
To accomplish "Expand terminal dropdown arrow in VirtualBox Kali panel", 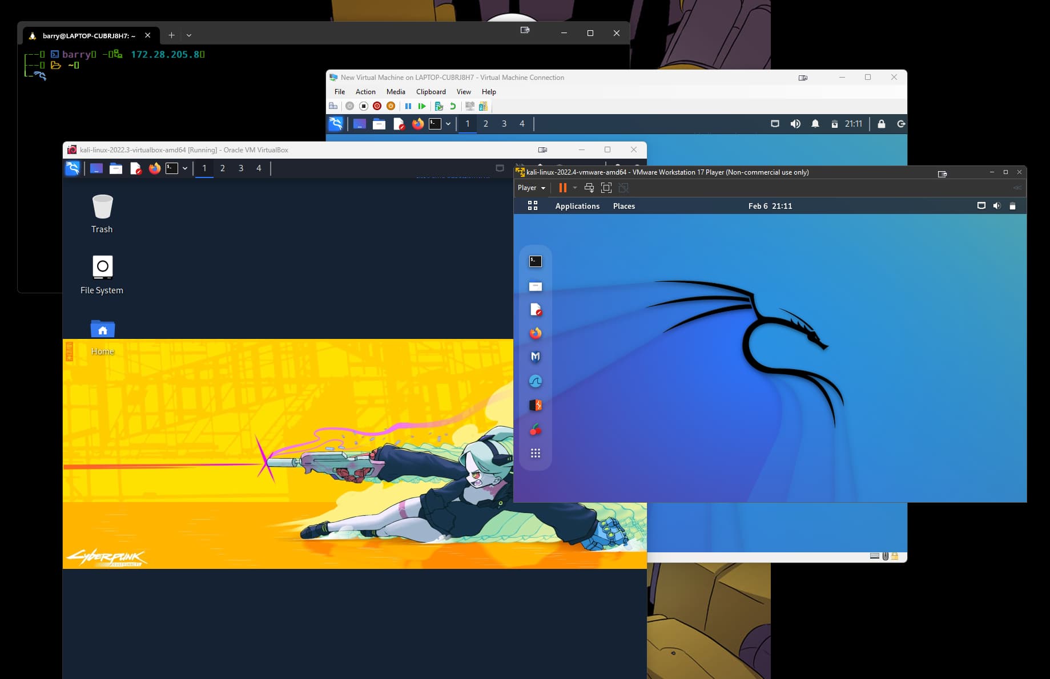I will pyautogui.click(x=185, y=168).
